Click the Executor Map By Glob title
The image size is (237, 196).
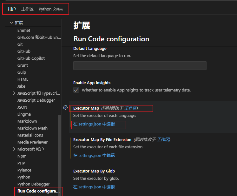(x=94, y=171)
